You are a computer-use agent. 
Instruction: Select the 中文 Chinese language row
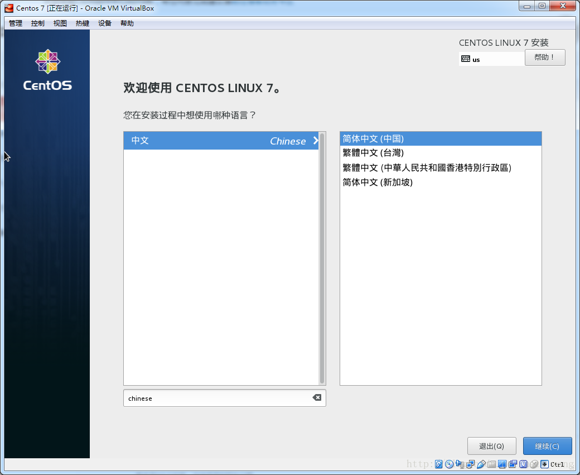tap(221, 141)
